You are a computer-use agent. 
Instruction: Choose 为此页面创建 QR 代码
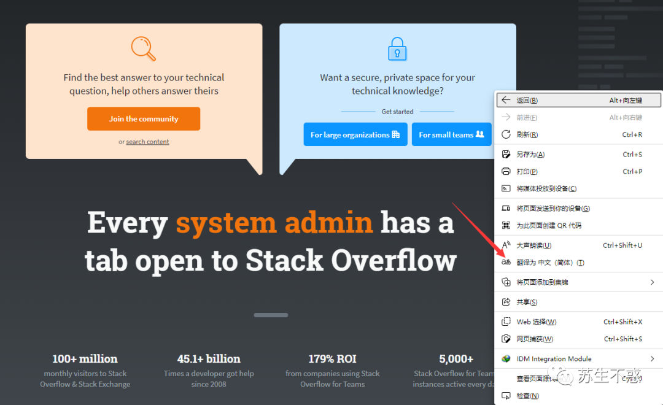[578, 225]
